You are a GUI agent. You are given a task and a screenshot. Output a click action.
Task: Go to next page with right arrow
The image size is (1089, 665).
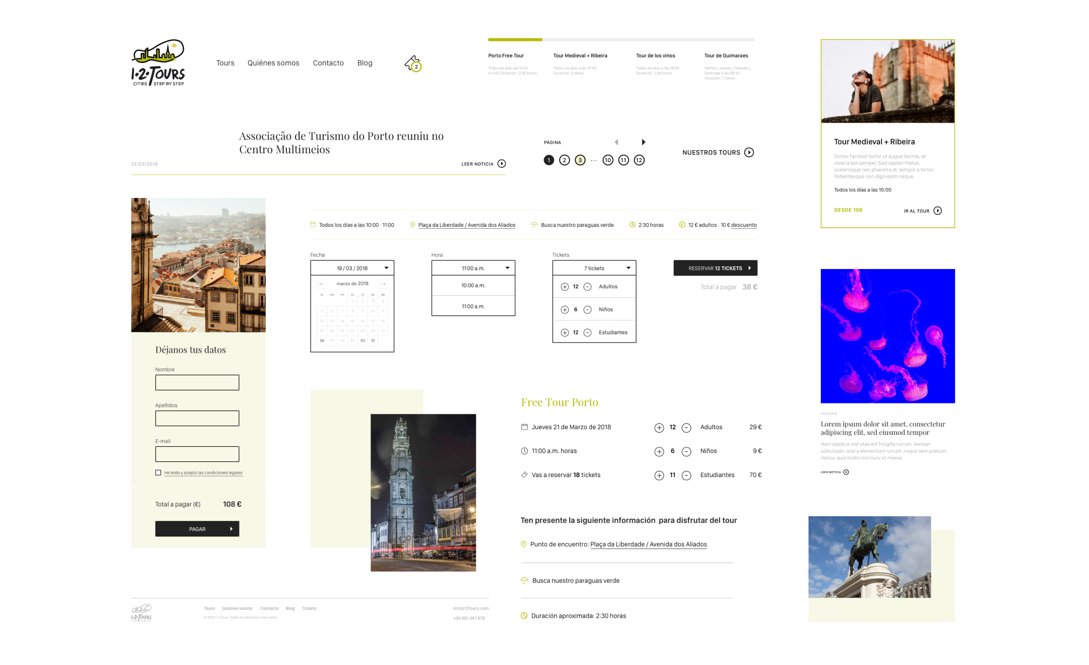[643, 142]
